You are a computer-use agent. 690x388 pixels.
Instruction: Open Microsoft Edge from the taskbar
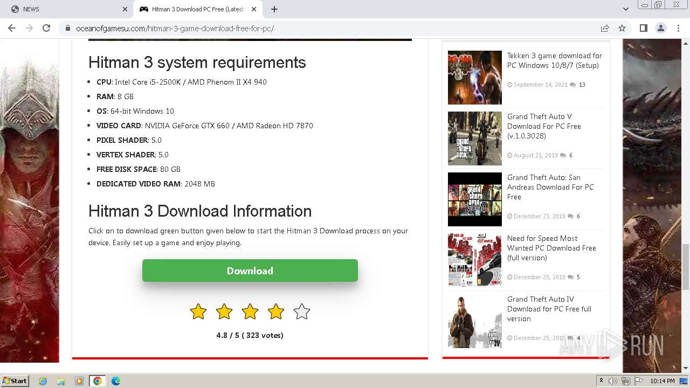coord(115,381)
